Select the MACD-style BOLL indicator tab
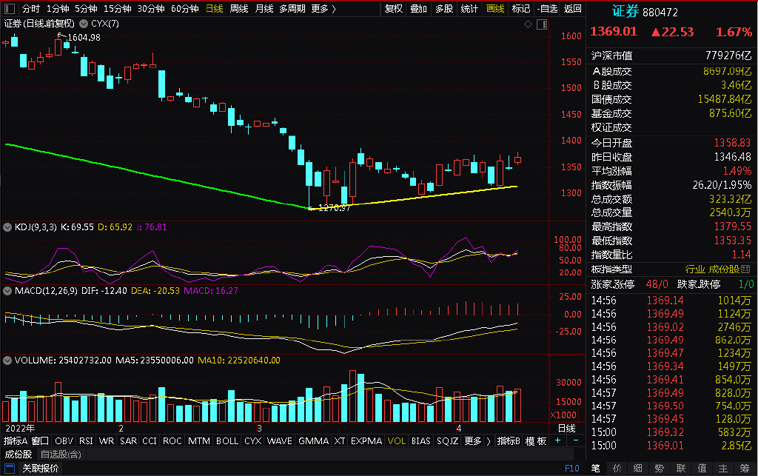The width and height of the screenshot is (758, 476). pyautogui.click(x=227, y=440)
